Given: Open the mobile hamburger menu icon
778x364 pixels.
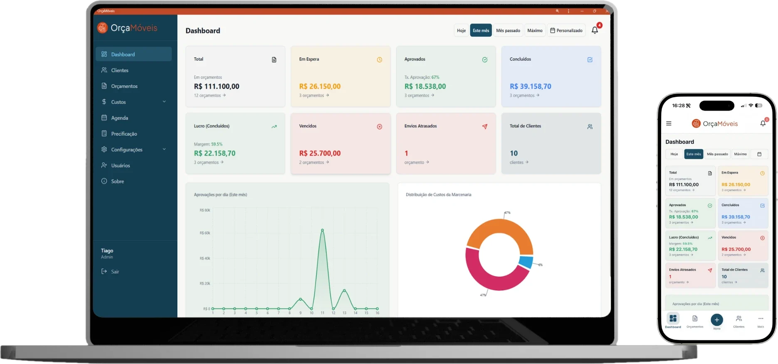Looking at the screenshot, I should click(669, 123).
